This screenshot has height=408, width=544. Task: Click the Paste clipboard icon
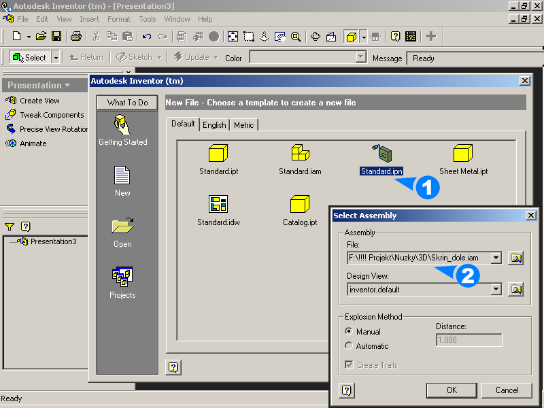click(128, 36)
